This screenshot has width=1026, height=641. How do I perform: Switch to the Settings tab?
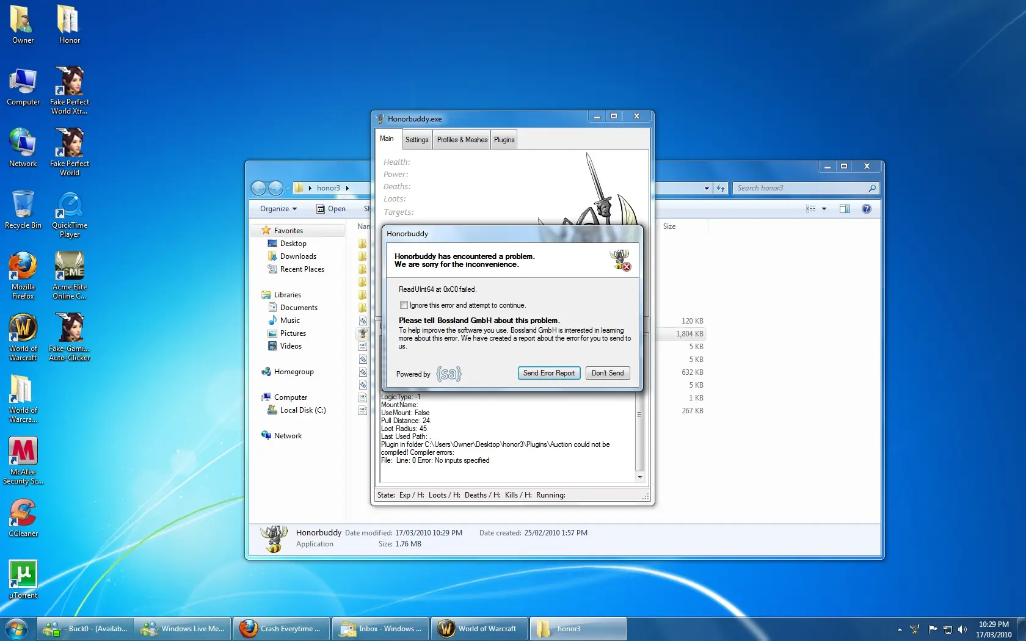tap(417, 140)
